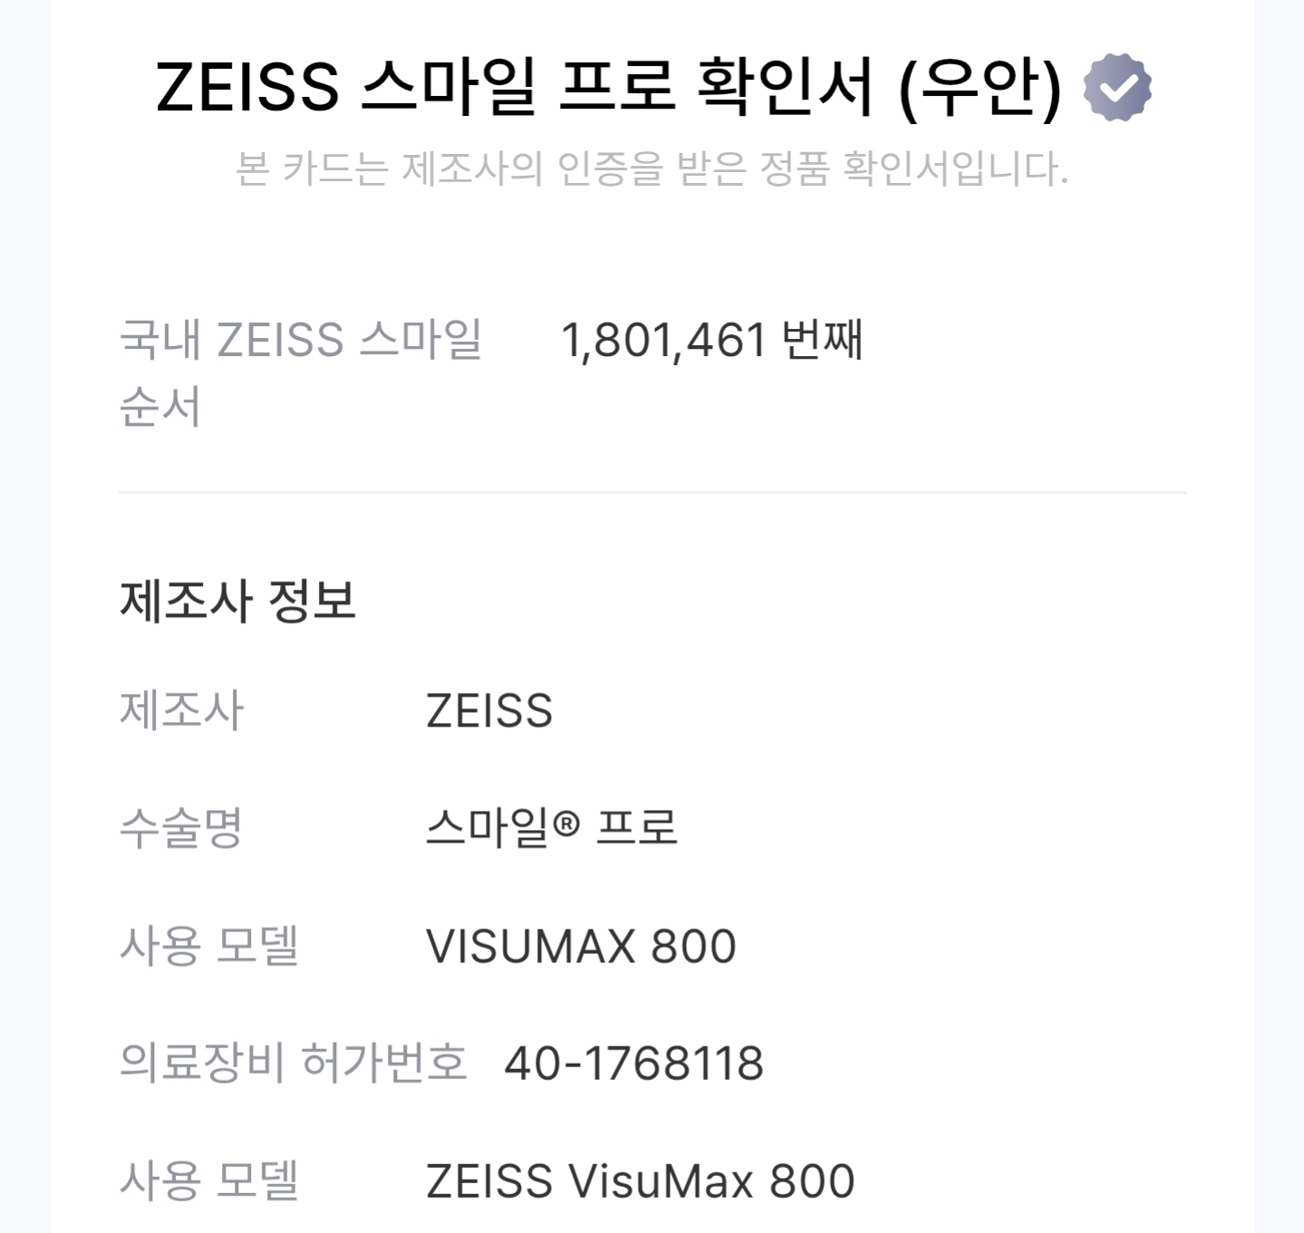Click the 제조사 정보 section heading
The width and height of the screenshot is (1304, 1233).
tap(237, 601)
